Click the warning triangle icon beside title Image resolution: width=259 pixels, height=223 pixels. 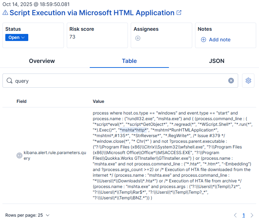(x=5, y=13)
